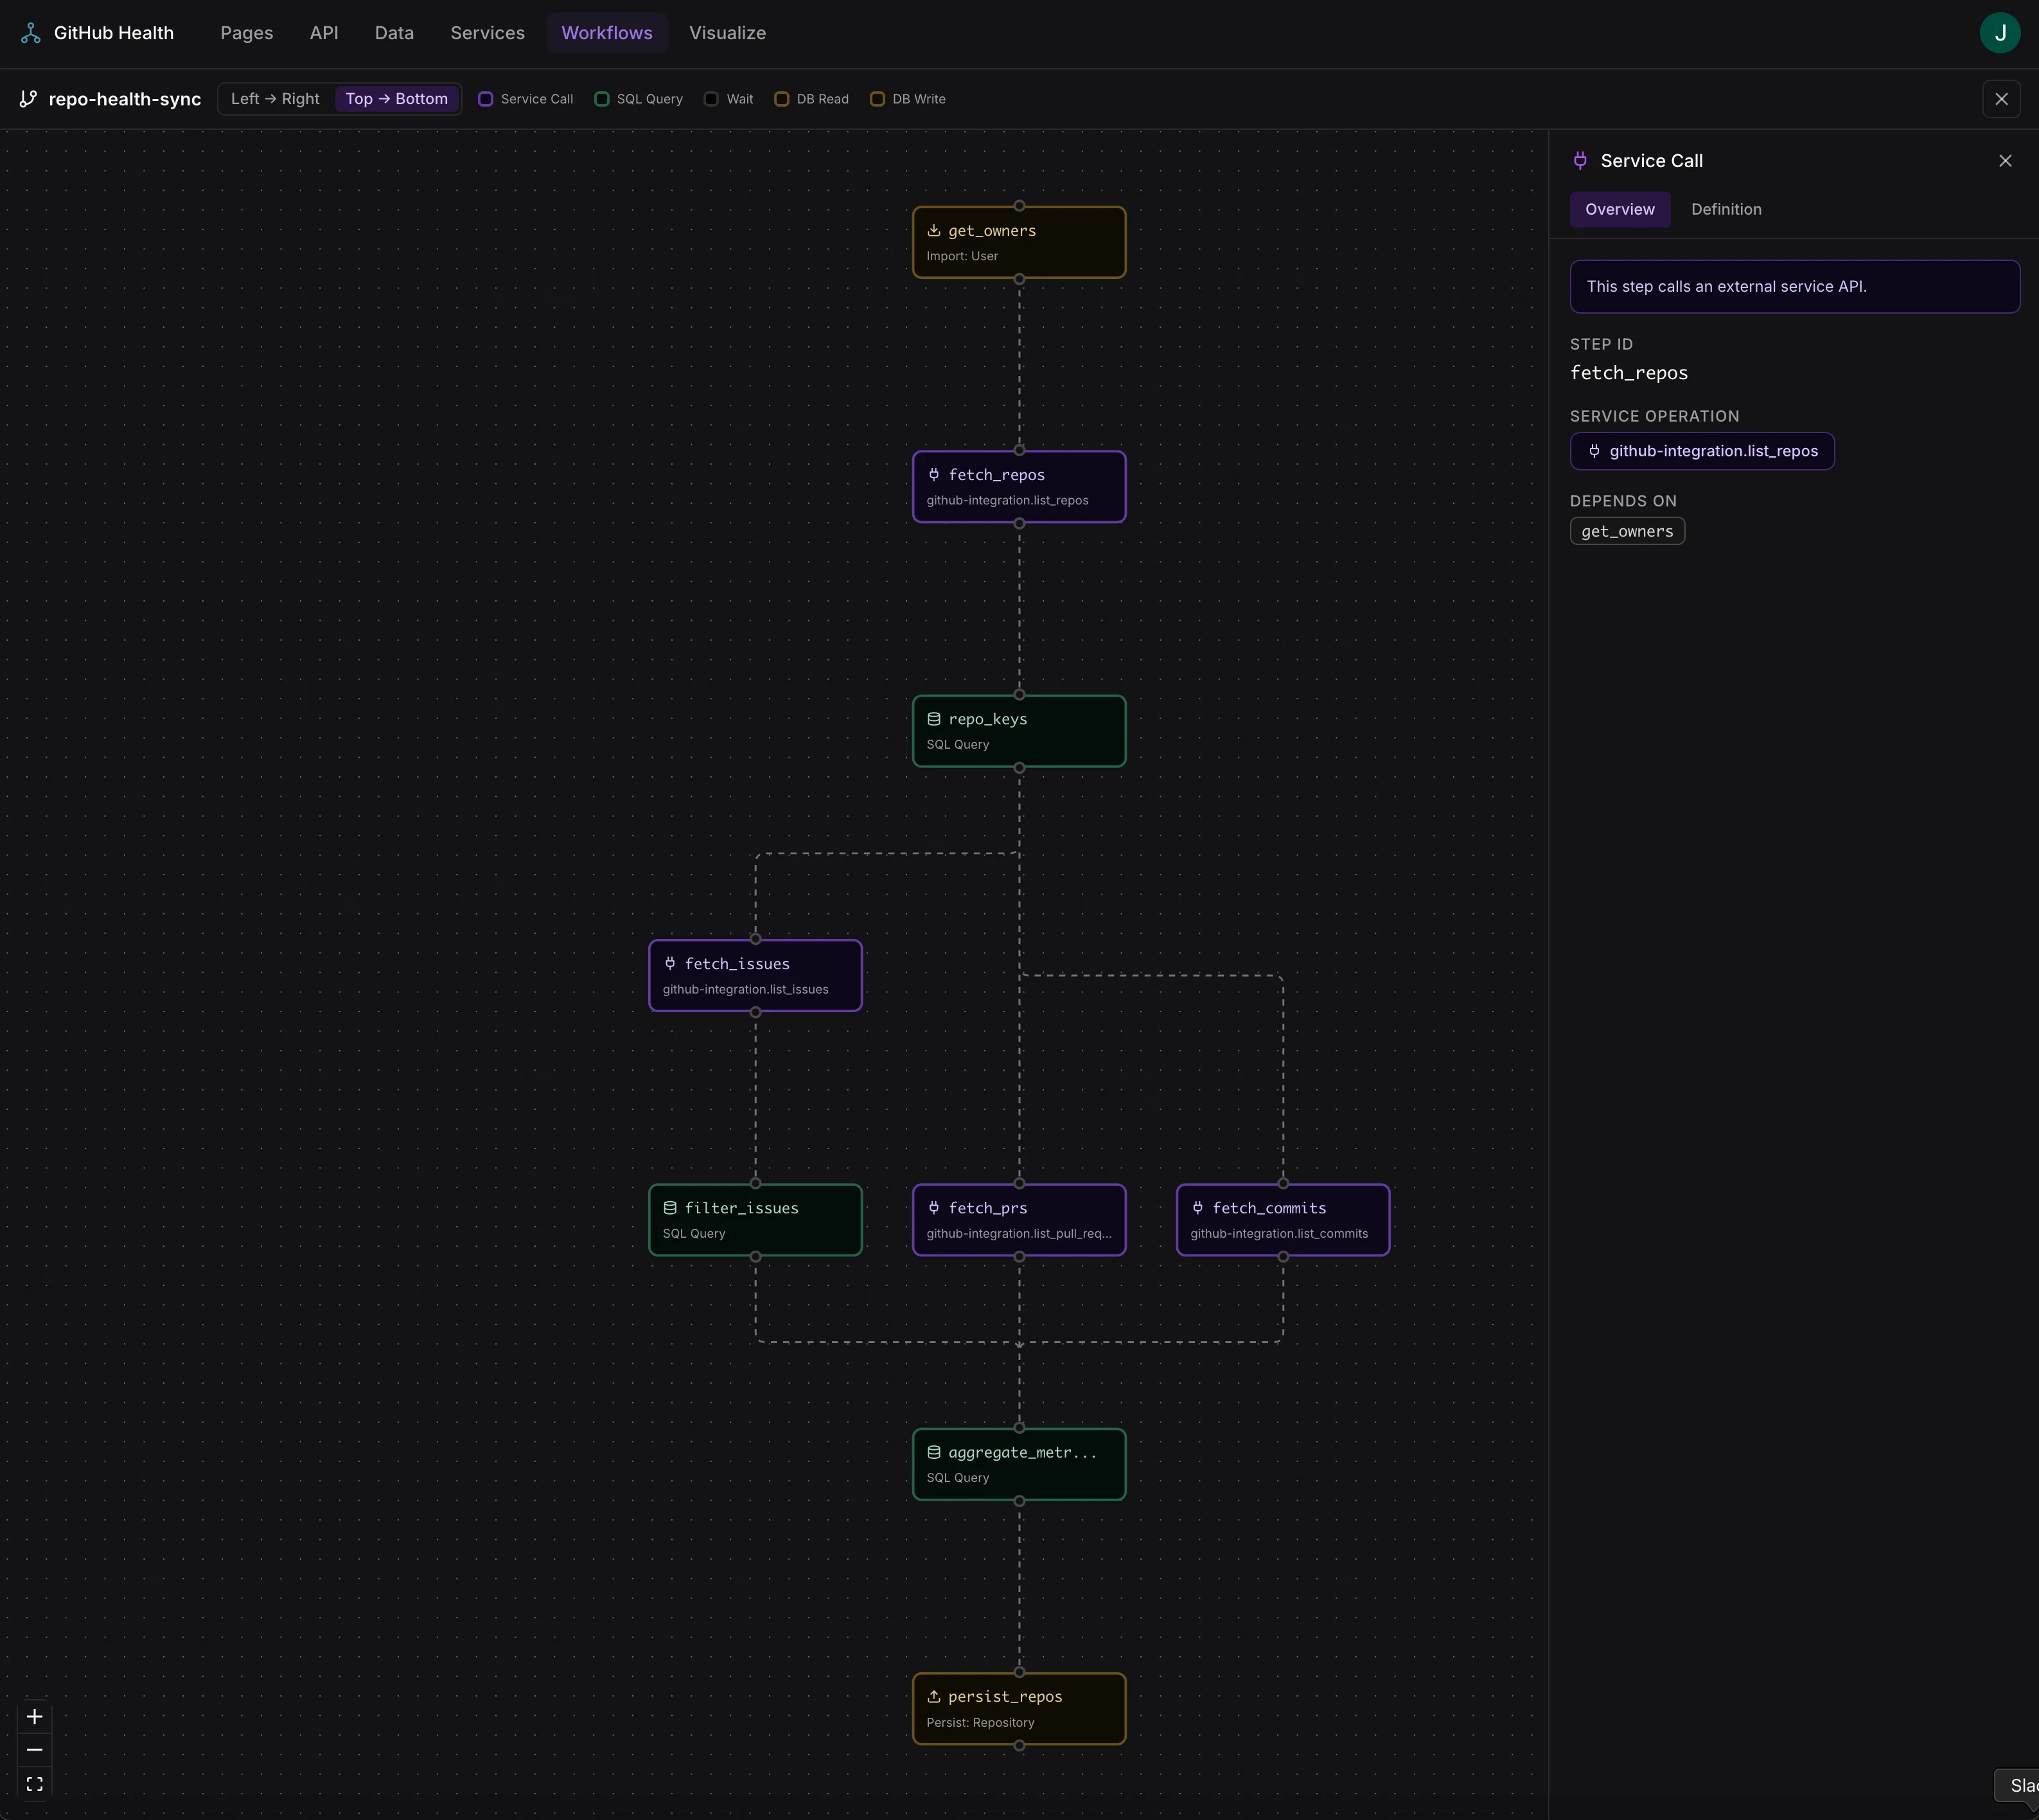Close the Service Call side panel
The width and height of the screenshot is (2039, 1820).
coord(2005,161)
